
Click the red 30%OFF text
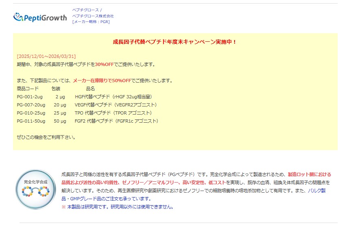(x=104, y=64)
